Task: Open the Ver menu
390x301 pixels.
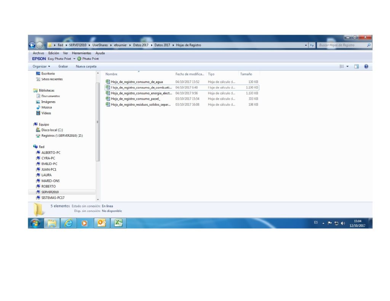Action: (x=66, y=53)
